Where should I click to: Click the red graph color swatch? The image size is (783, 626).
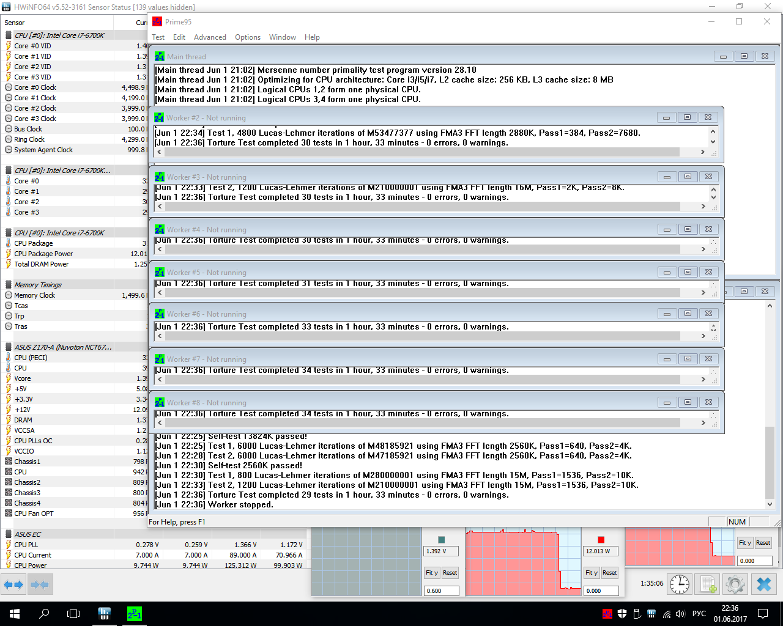(601, 540)
